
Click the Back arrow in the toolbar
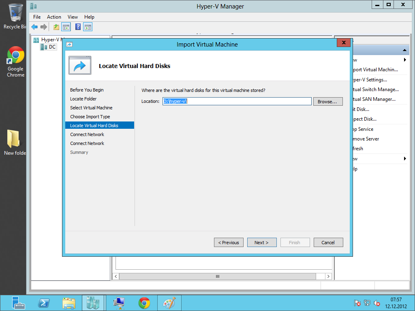coord(34,27)
